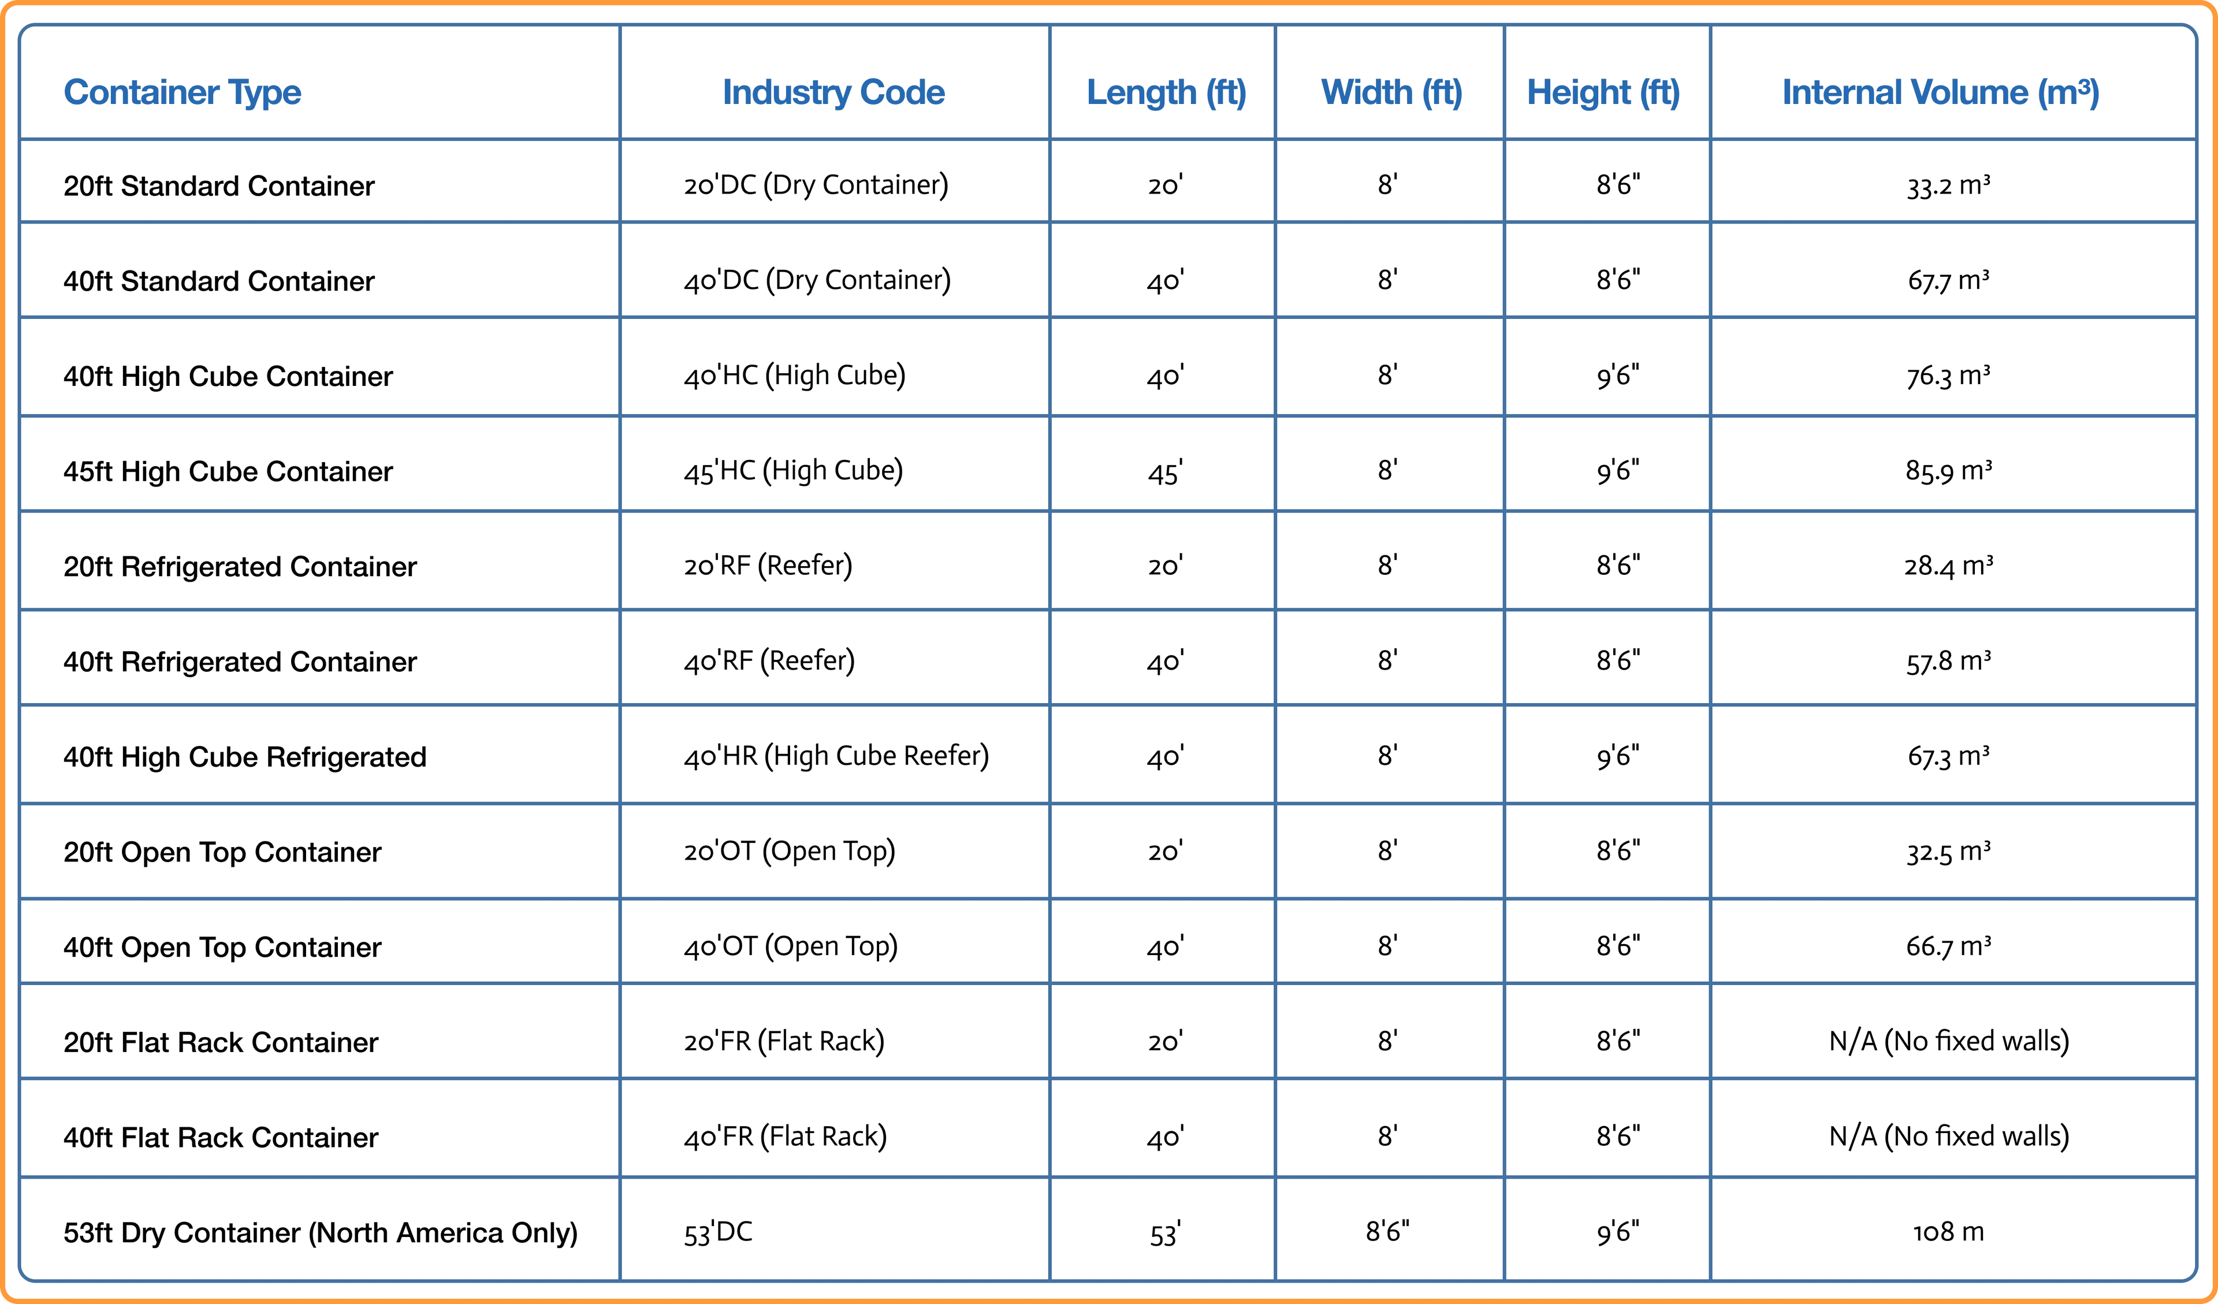Select the 53ft Dry Container row label
This screenshot has width=2218, height=1304.
321,1233
